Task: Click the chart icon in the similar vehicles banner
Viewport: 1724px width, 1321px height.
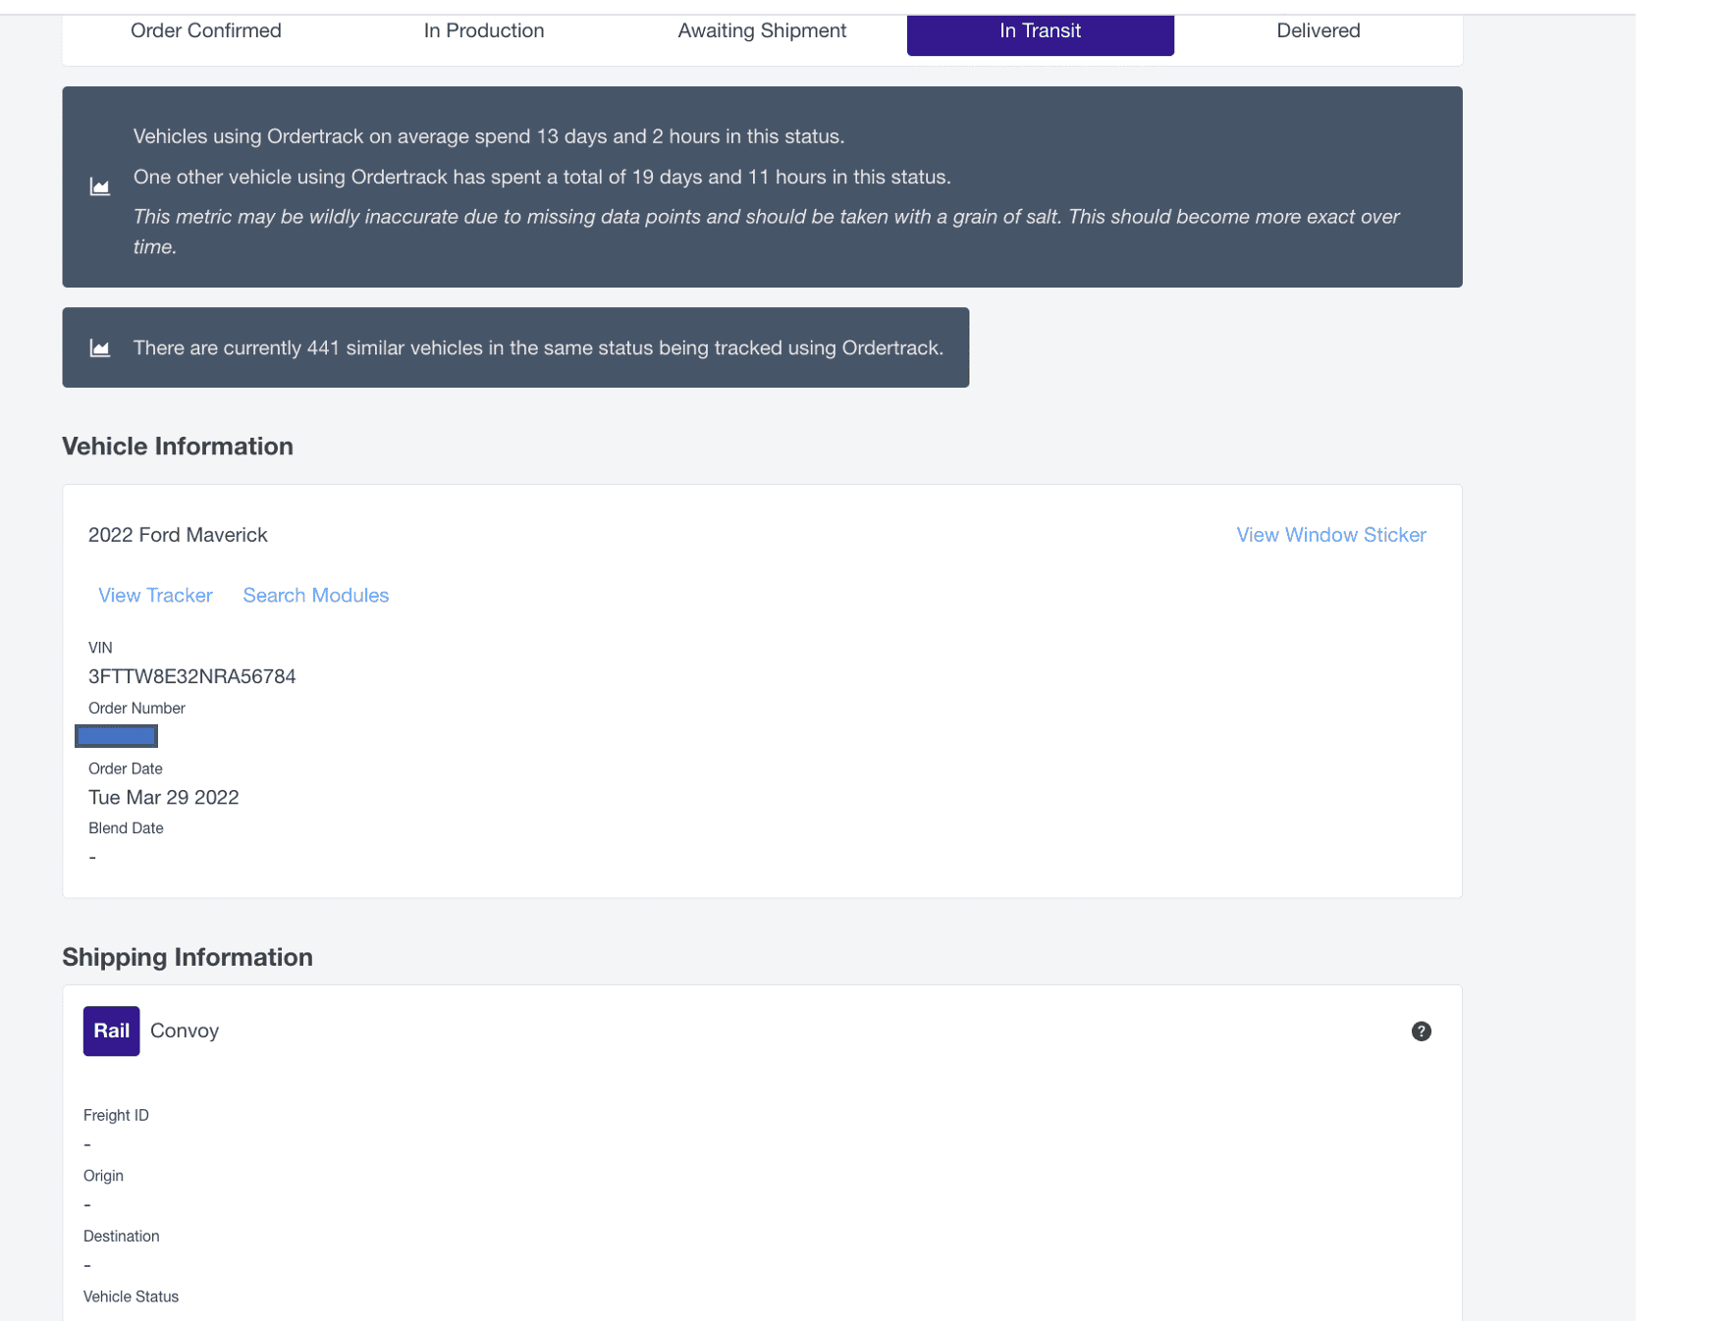Action: click(100, 348)
